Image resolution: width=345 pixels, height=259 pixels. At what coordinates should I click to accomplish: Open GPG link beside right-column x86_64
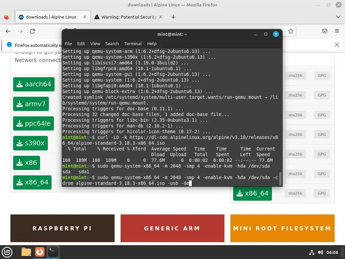(322, 193)
